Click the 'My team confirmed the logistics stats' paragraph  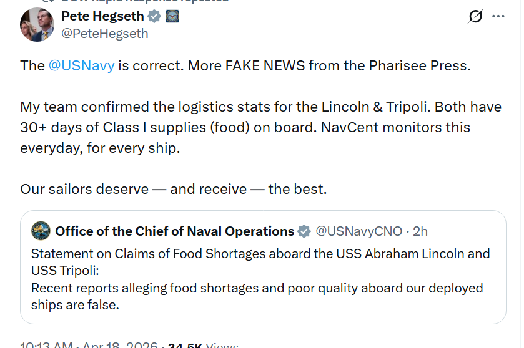pos(260,127)
